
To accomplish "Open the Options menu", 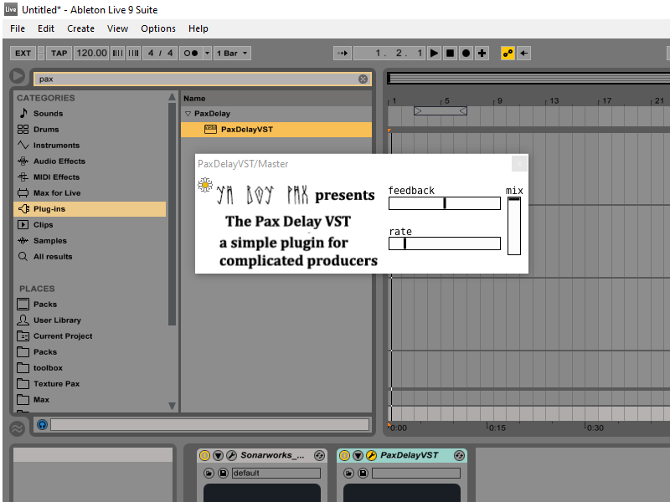I will coord(158,28).
